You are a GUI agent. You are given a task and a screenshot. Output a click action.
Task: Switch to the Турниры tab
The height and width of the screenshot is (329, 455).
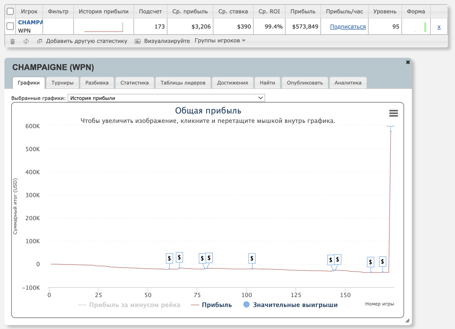point(62,83)
